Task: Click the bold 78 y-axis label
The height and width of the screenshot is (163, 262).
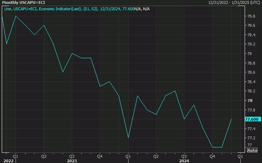Action: click(x=250, y=101)
